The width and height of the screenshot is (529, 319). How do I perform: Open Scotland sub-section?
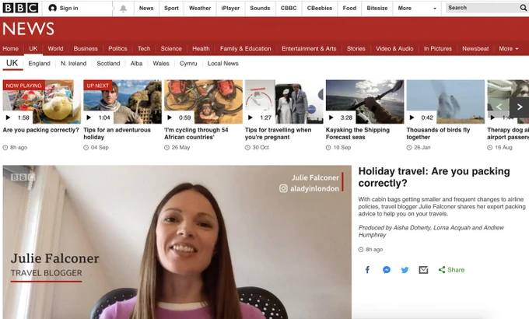coord(108,64)
